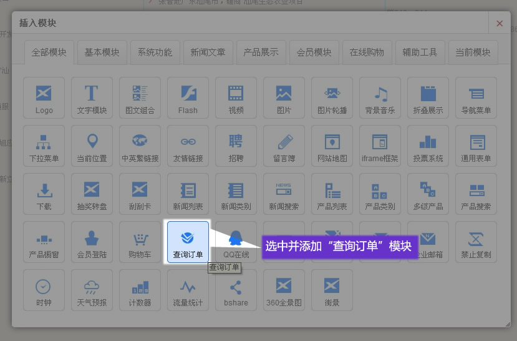Open the 在线购物 tab
This screenshot has height=341, width=517.
coord(367,52)
